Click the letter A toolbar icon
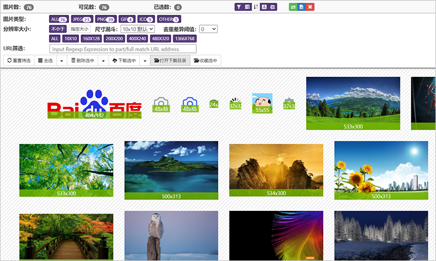The height and width of the screenshot is (261, 436). (x=264, y=7)
